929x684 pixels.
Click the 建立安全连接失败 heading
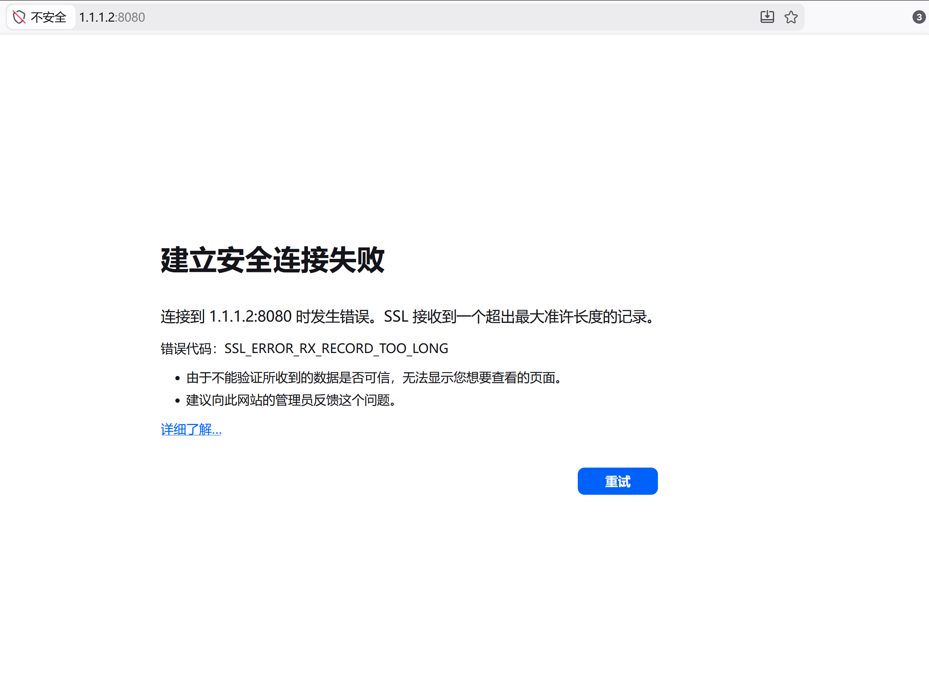(x=272, y=260)
